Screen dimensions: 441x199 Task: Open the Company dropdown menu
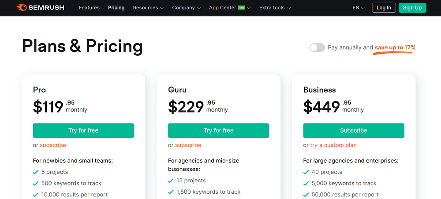[187, 7]
